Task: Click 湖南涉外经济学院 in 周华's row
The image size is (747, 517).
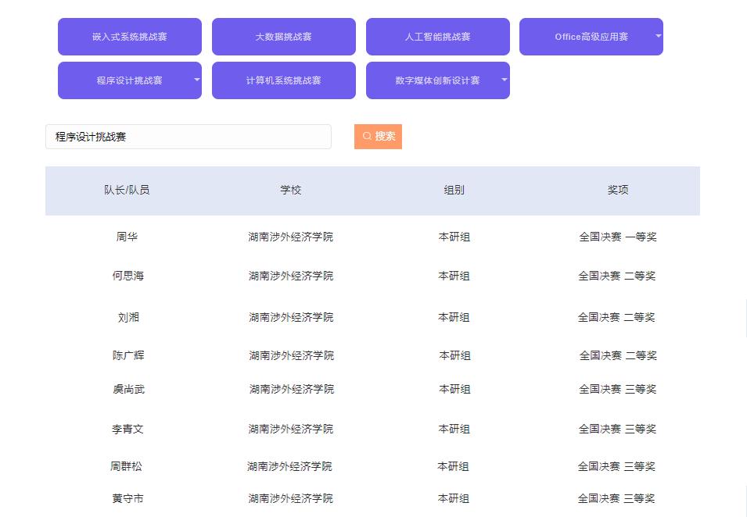Action: coord(291,237)
